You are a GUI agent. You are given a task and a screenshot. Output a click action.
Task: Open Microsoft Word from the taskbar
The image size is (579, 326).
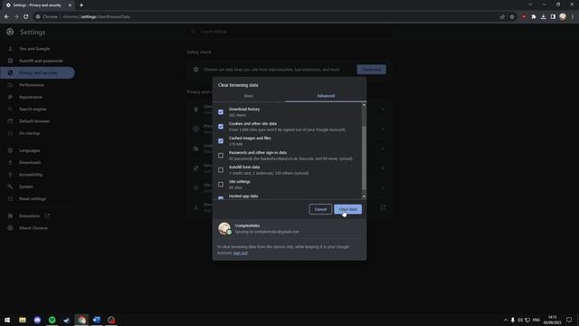[97, 320]
